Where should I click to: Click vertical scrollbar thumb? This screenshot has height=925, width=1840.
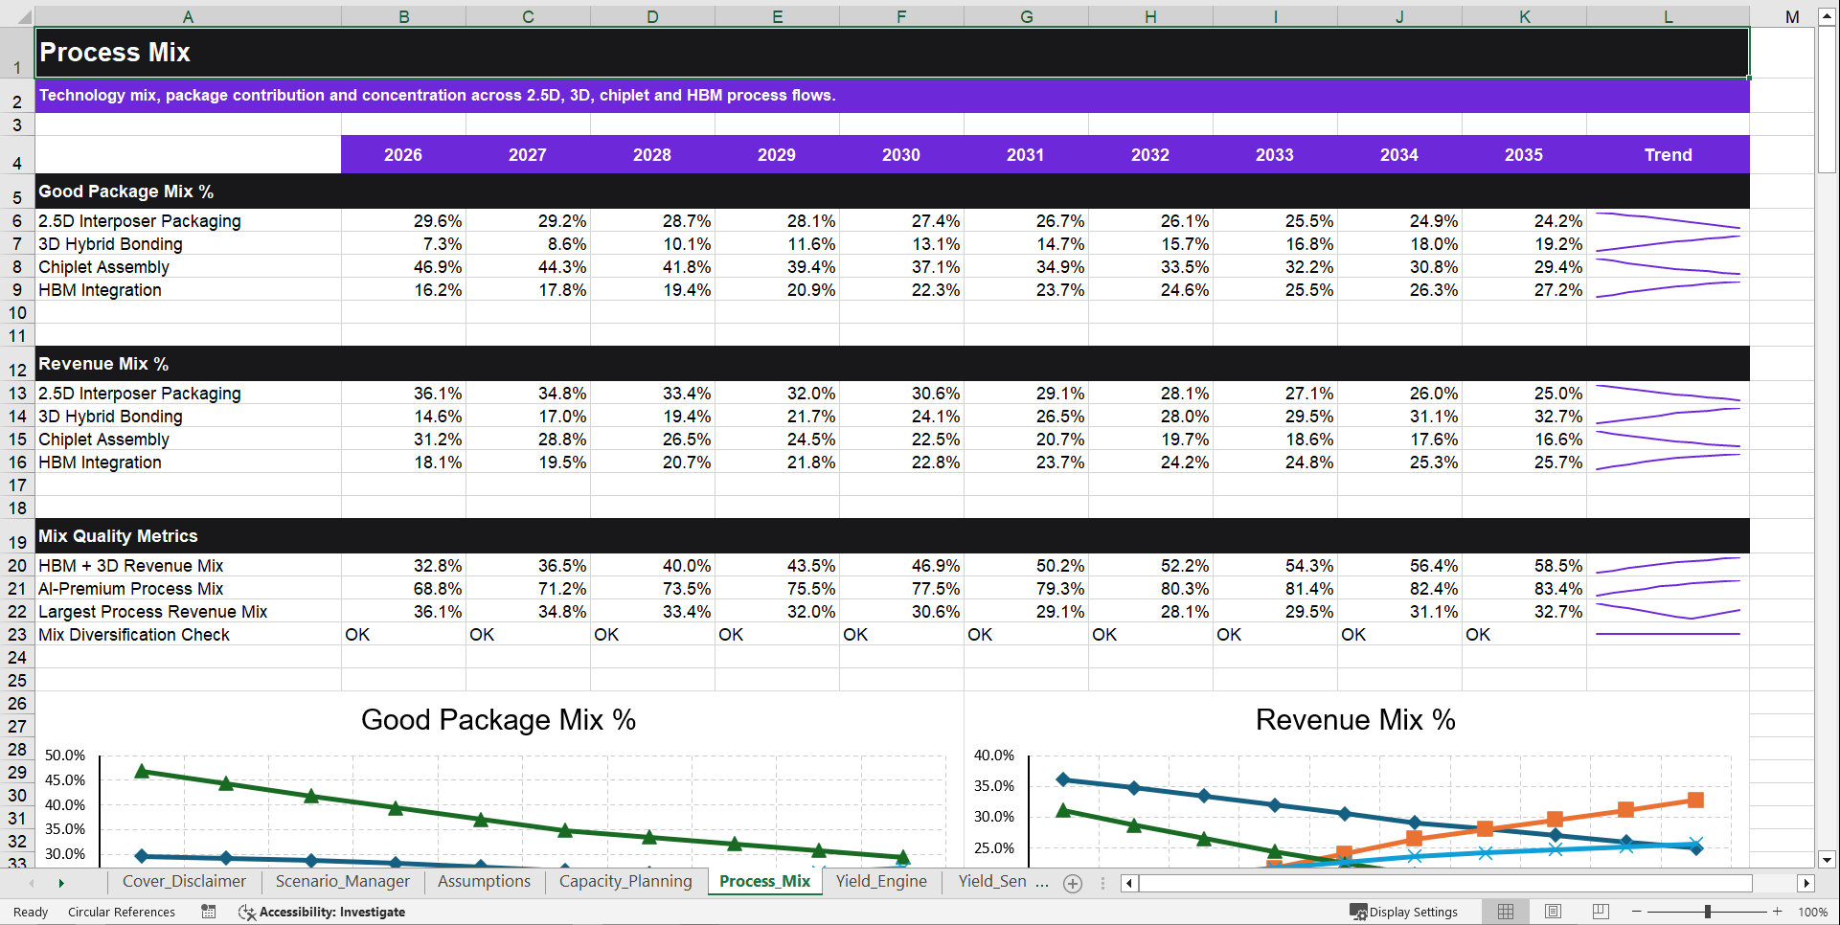click(x=1827, y=100)
